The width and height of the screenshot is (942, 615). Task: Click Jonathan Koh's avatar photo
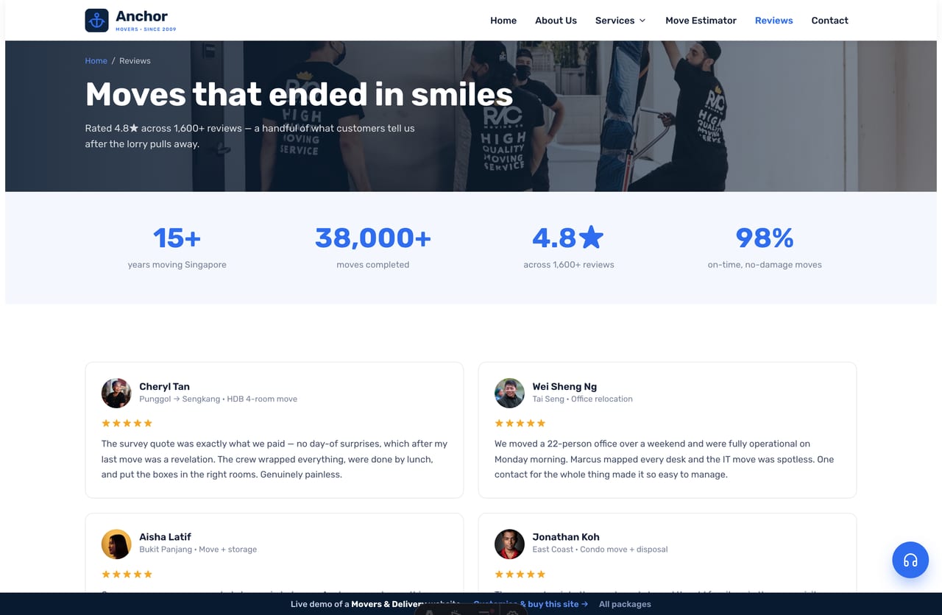(509, 544)
